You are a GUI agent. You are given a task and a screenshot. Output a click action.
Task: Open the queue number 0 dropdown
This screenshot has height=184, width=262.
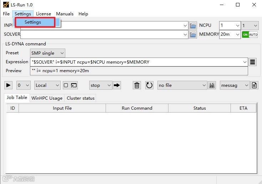(24, 85)
